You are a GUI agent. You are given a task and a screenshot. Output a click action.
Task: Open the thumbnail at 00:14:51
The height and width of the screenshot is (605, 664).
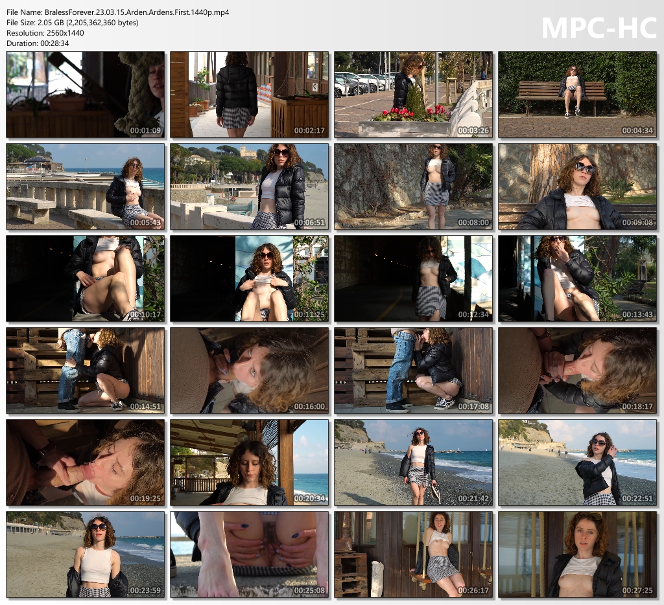coord(86,371)
